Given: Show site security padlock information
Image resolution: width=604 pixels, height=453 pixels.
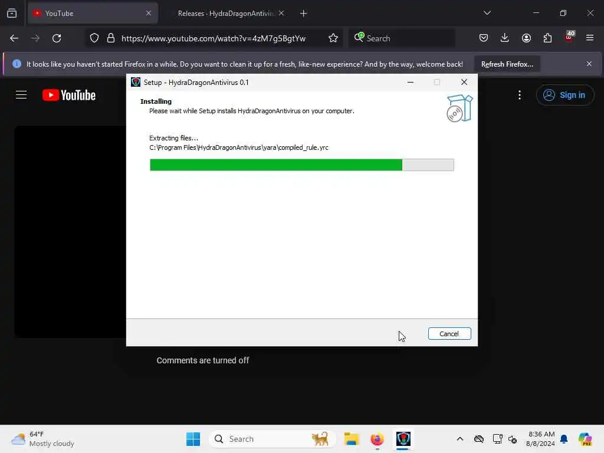Looking at the screenshot, I should (111, 38).
